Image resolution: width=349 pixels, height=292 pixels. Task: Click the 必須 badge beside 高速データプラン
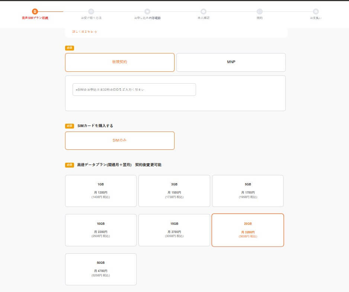click(70, 165)
